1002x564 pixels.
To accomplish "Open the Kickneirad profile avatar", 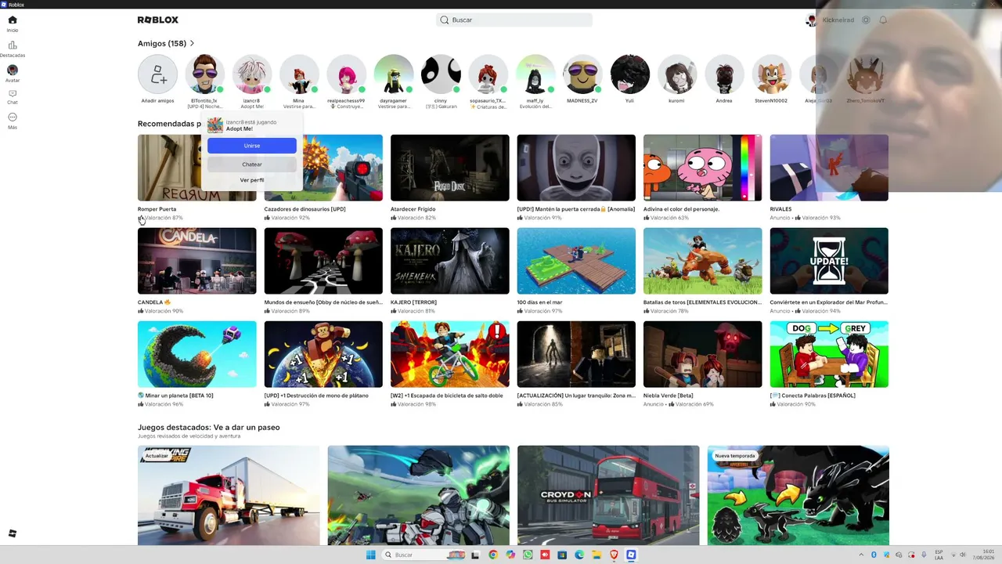I will click(812, 20).
